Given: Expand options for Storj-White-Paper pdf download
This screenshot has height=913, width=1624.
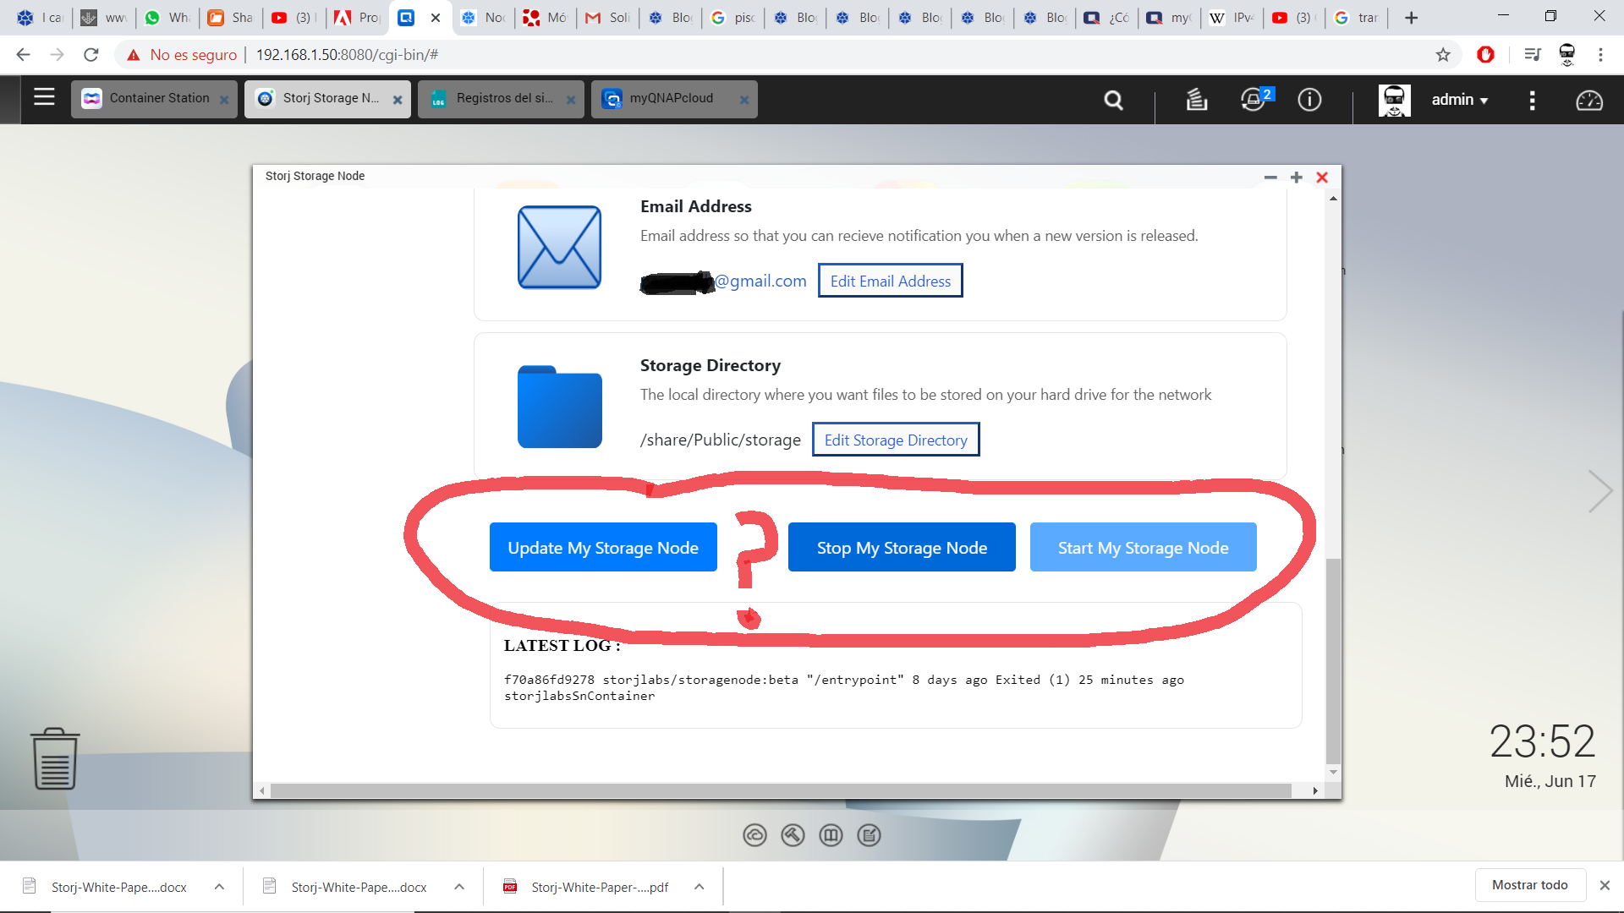Looking at the screenshot, I should pos(699,887).
